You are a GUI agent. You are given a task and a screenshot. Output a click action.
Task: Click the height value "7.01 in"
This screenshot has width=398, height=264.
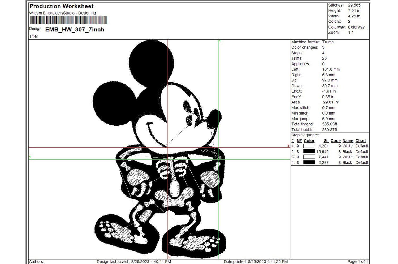tap(354, 11)
